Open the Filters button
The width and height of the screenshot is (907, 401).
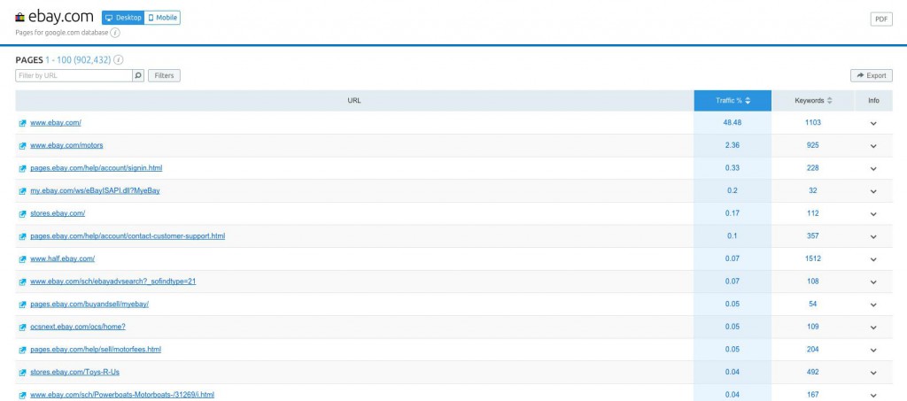click(x=164, y=76)
